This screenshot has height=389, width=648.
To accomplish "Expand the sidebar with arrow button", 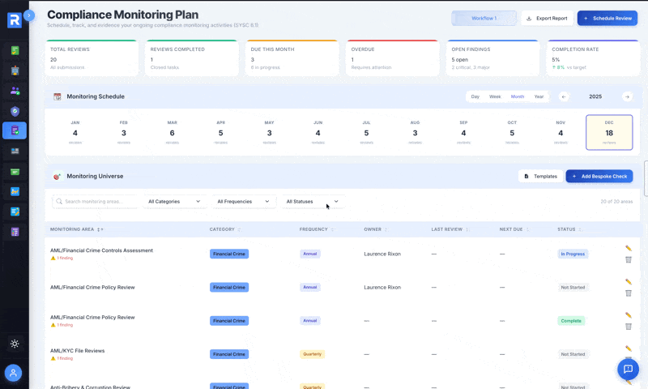I will [x=29, y=15].
